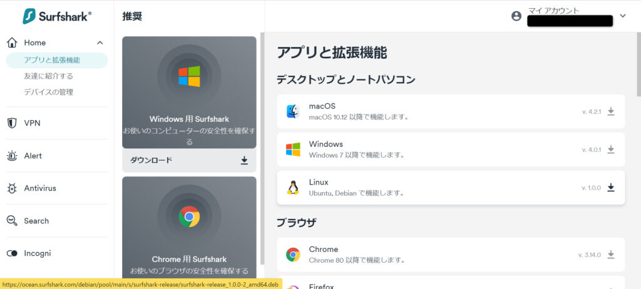This screenshot has width=641, height=289.
Task: Click the Windows logo in recommended card
Action: point(189,76)
